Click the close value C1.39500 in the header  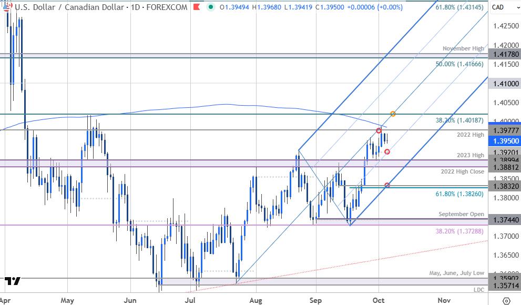tap(330, 7)
